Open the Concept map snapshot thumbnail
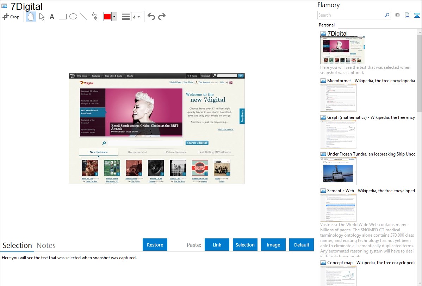 pyautogui.click(x=338, y=276)
